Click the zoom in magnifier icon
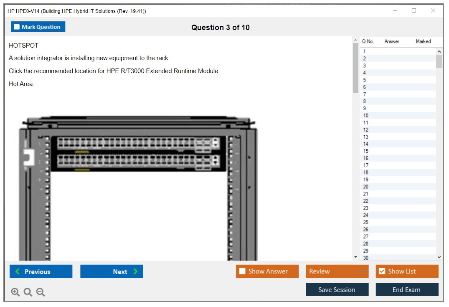The image size is (449, 307). coord(15,292)
